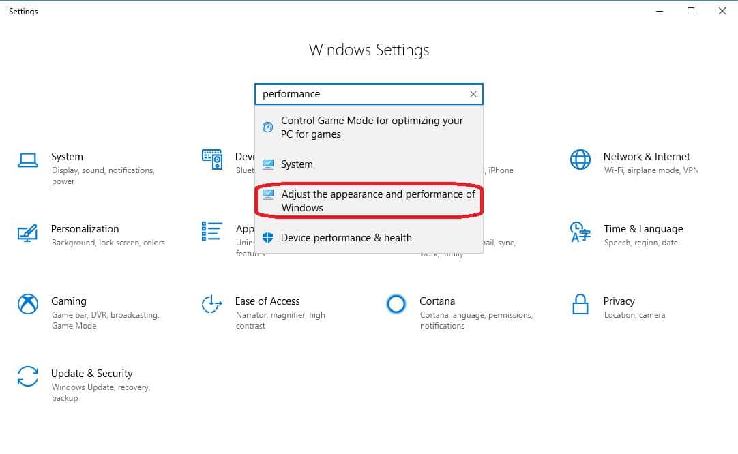
Task: Open the System settings category title
Action: pos(67,157)
